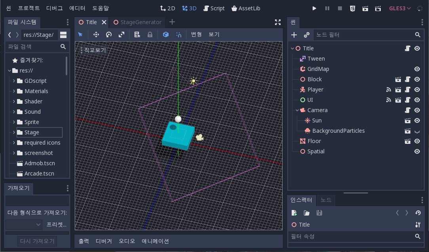Open the 애니메이션 bottom panel
Viewport: 429px width, 252px height.
point(155,241)
